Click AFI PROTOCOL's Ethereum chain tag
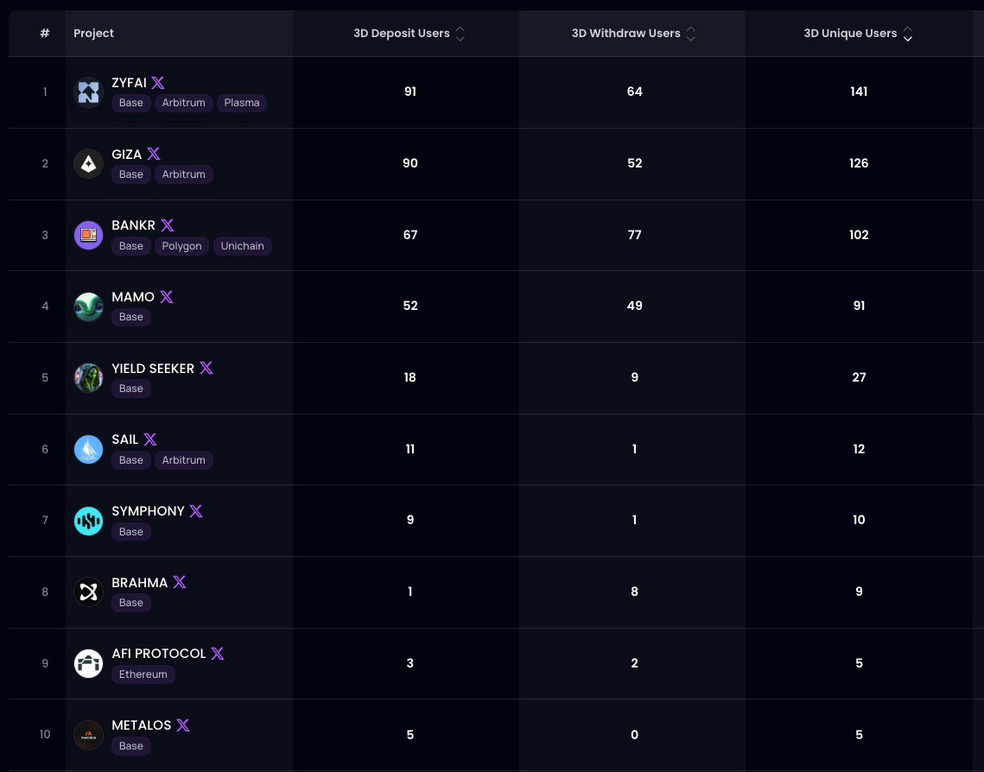This screenshot has width=984, height=772. (143, 674)
